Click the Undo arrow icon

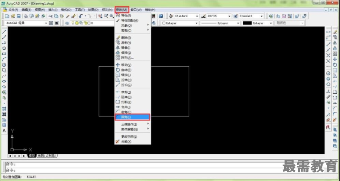(81, 16)
